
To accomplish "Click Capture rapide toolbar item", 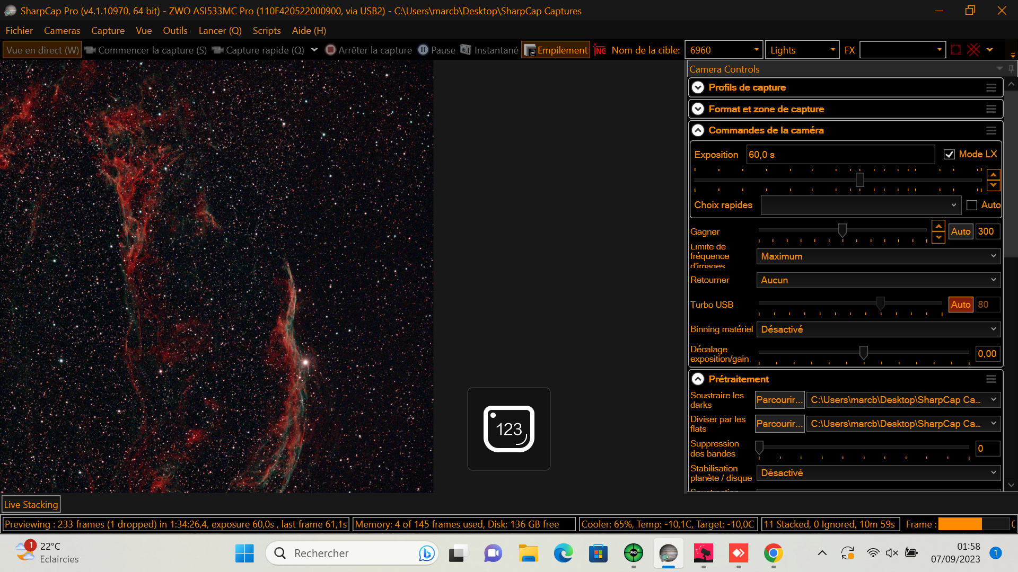I will click(x=258, y=50).
